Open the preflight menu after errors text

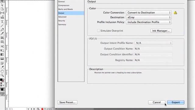[x=56, y=109]
